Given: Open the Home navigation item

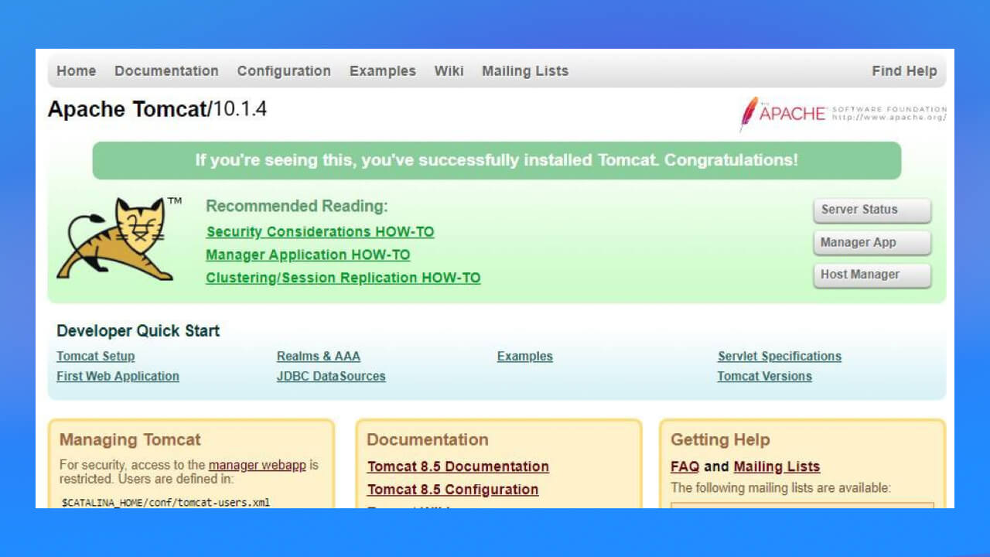Looking at the screenshot, I should (77, 71).
